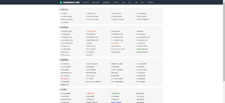Open the RC4加密/解密 link
Image resolution: width=225 pixels, height=103 pixels.
65,70
